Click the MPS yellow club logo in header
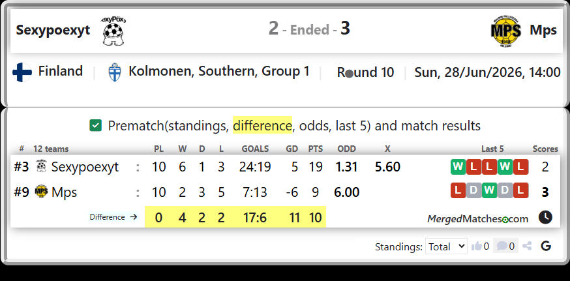Image resolution: width=570 pixels, height=281 pixels. click(505, 32)
